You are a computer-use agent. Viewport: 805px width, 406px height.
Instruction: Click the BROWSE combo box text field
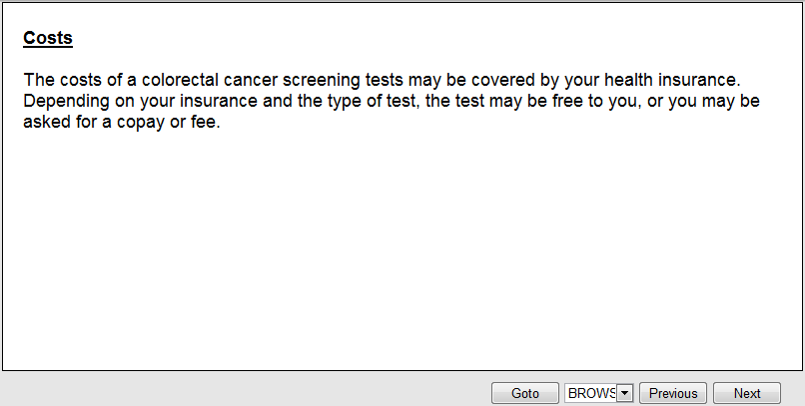pos(591,393)
